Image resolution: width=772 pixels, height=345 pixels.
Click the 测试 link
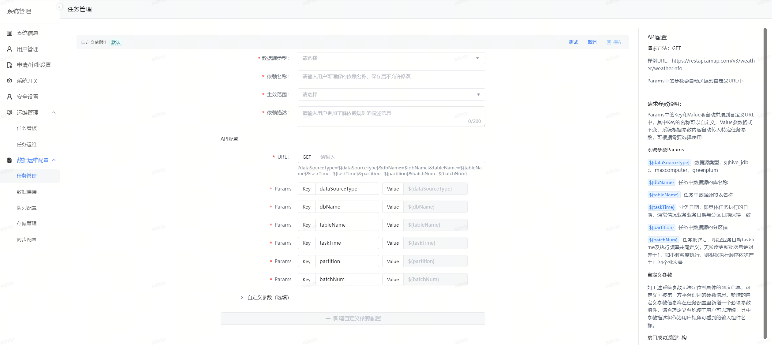(x=573, y=42)
